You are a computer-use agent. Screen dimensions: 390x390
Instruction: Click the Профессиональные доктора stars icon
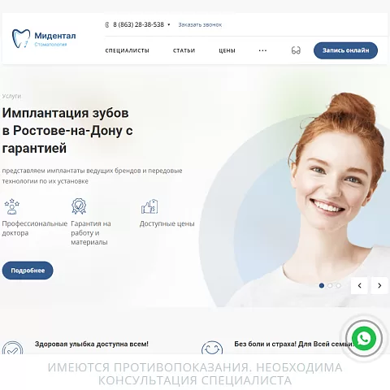click(11, 206)
